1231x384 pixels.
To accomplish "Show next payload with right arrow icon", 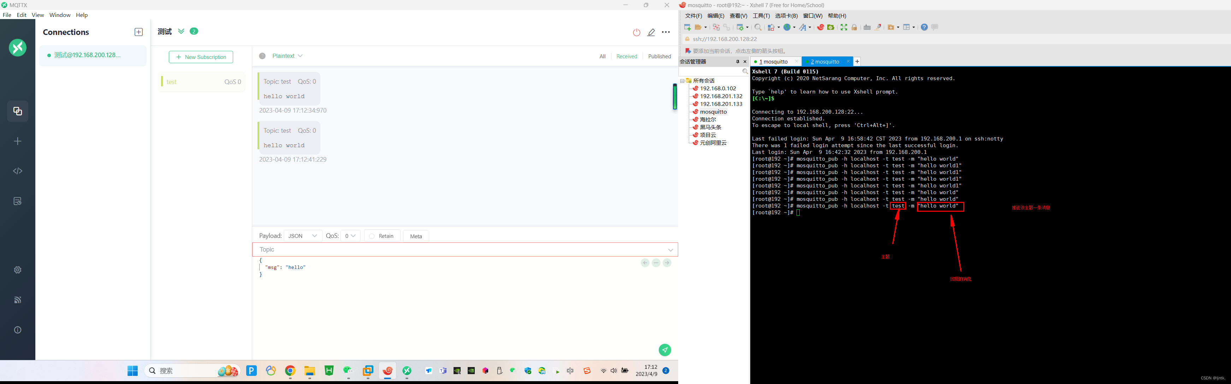I will tap(667, 263).
